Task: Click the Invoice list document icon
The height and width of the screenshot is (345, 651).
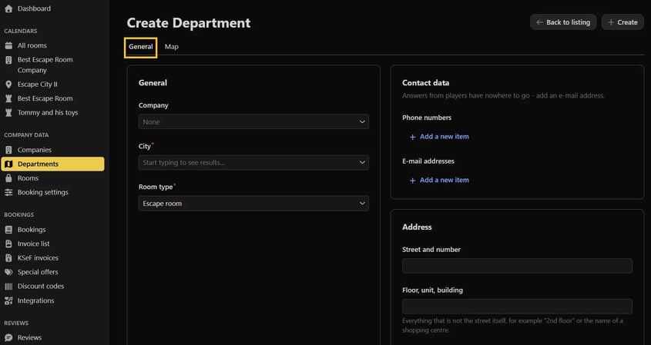Action: [8, 244]
